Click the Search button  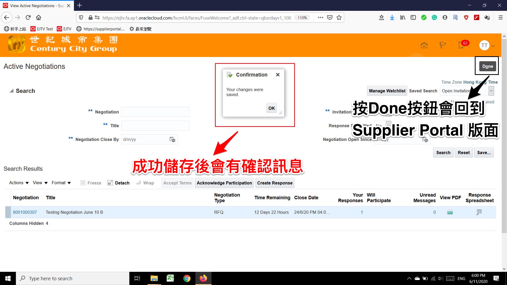(x=443, y=153)
